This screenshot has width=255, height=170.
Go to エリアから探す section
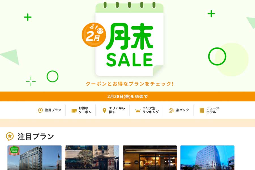pos(114,110)
